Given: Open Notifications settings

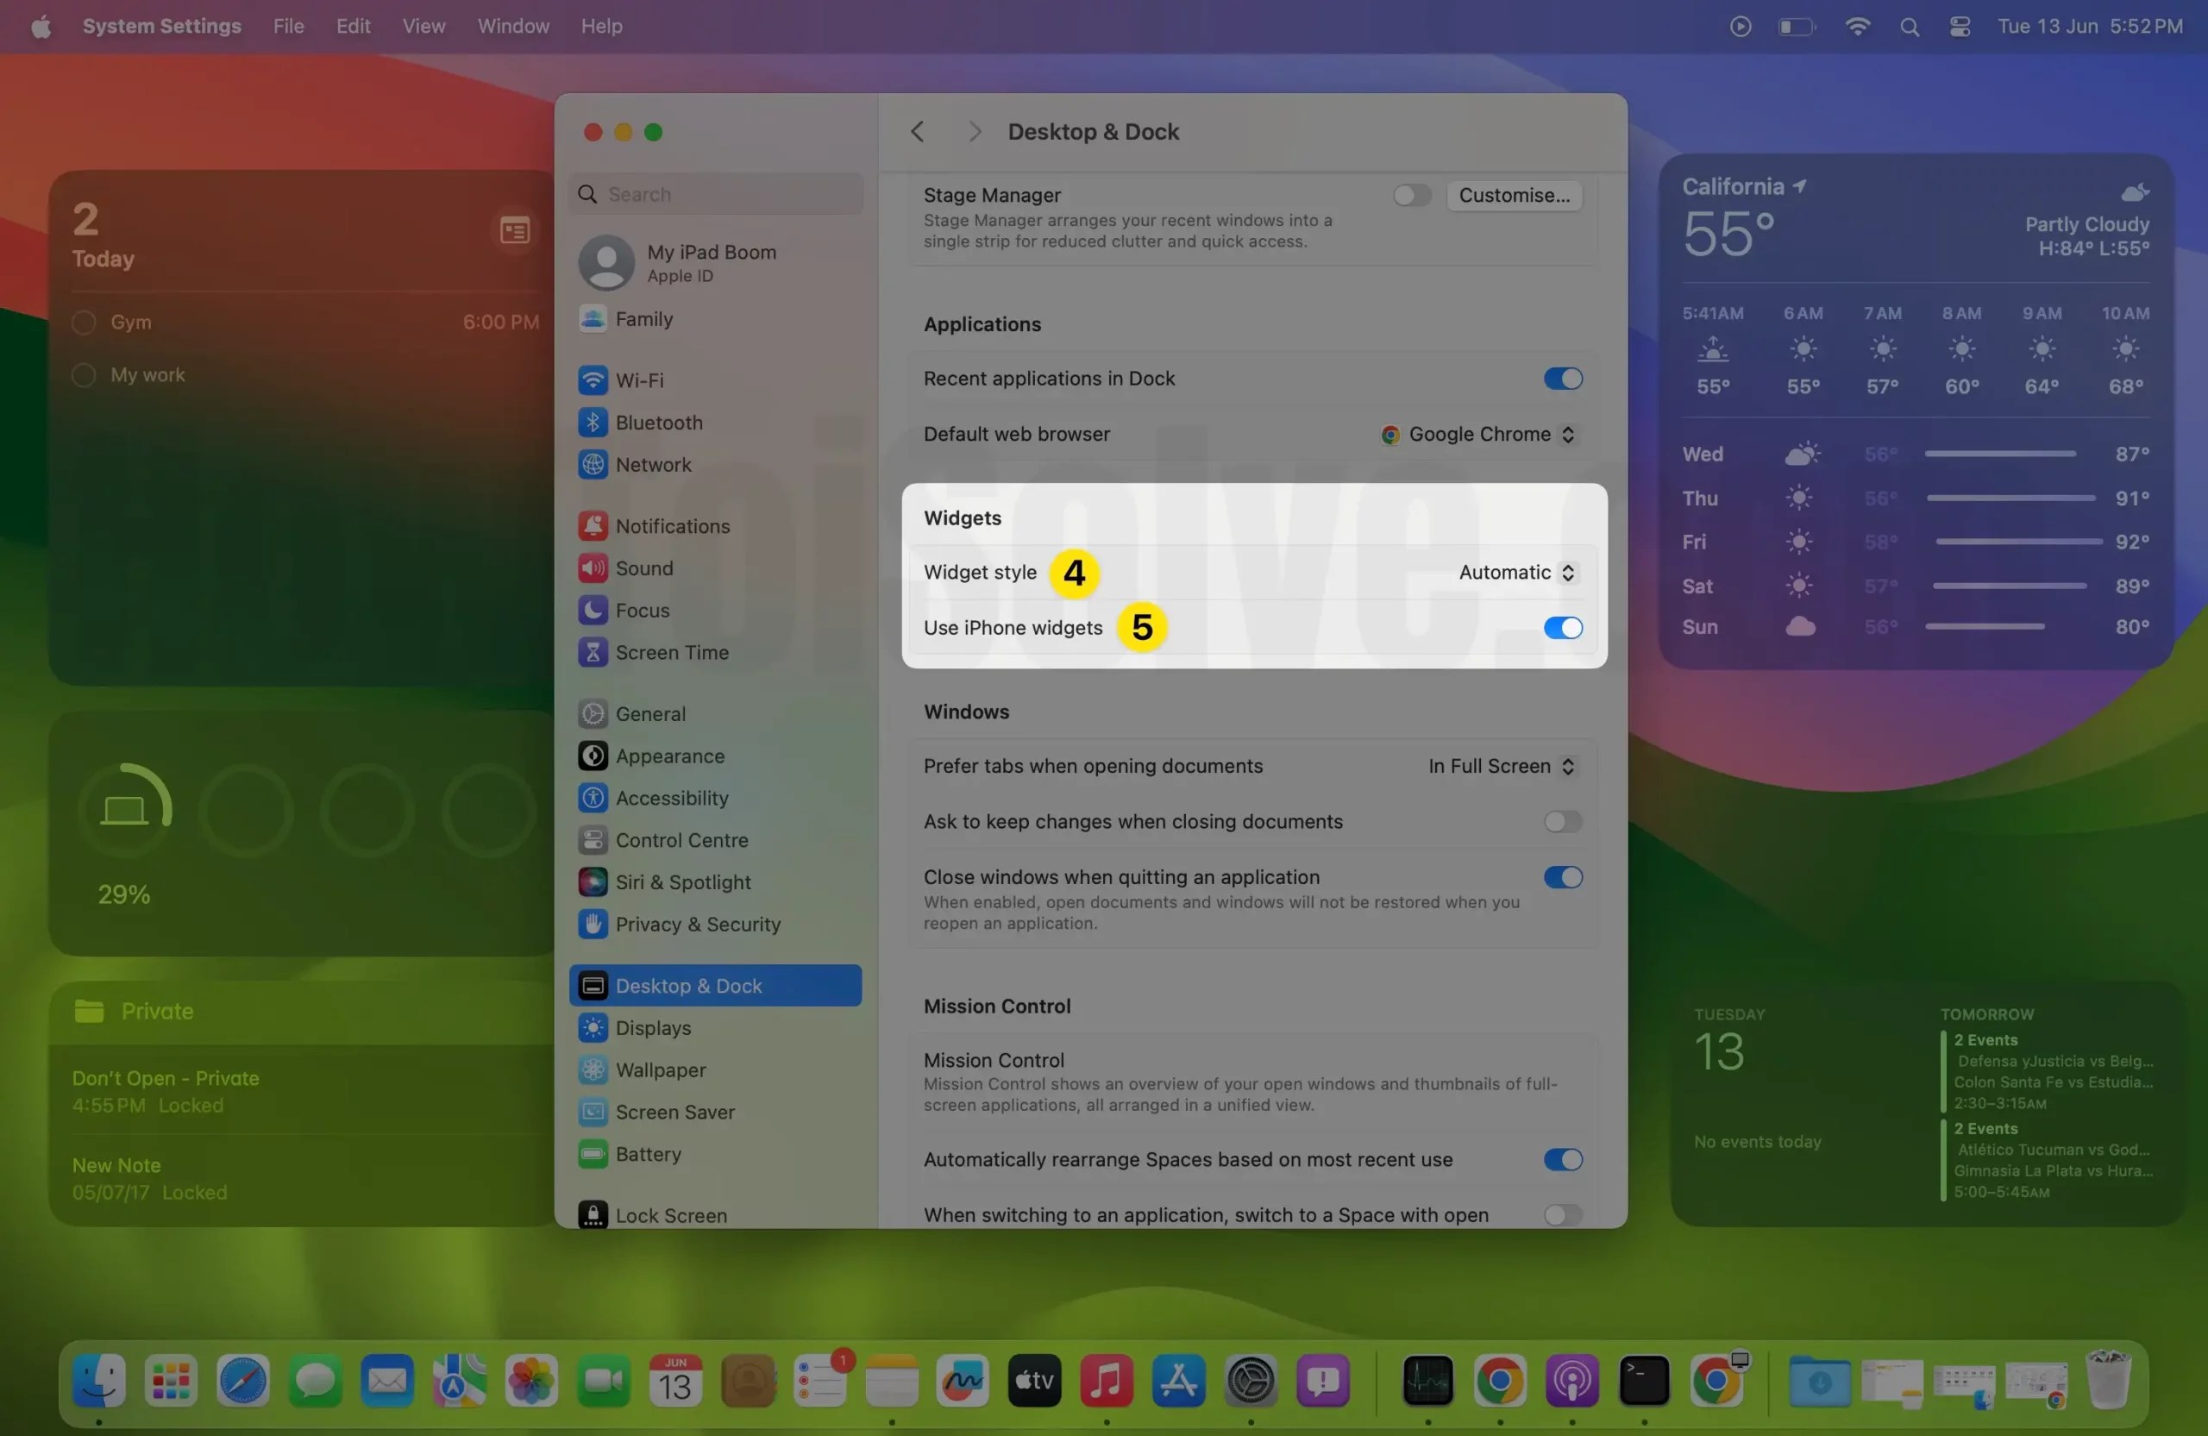Looking at the screenshot, I should coord(674,525).
